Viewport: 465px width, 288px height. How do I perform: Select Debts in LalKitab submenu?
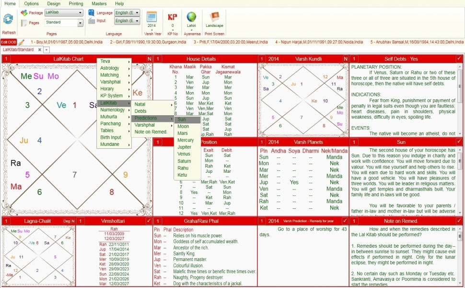coord(153,111)
